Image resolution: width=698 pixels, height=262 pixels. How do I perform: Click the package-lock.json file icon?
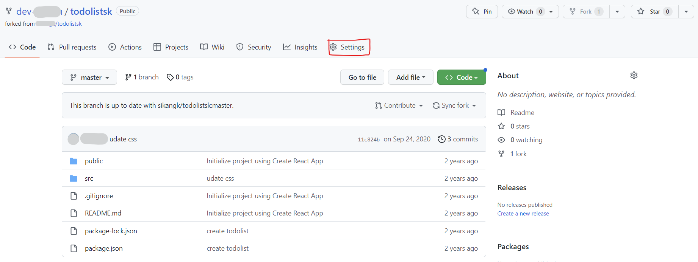(x=74, y=231)
